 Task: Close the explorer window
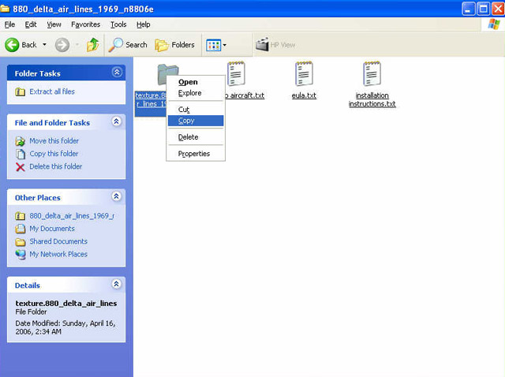coord(498,9)
